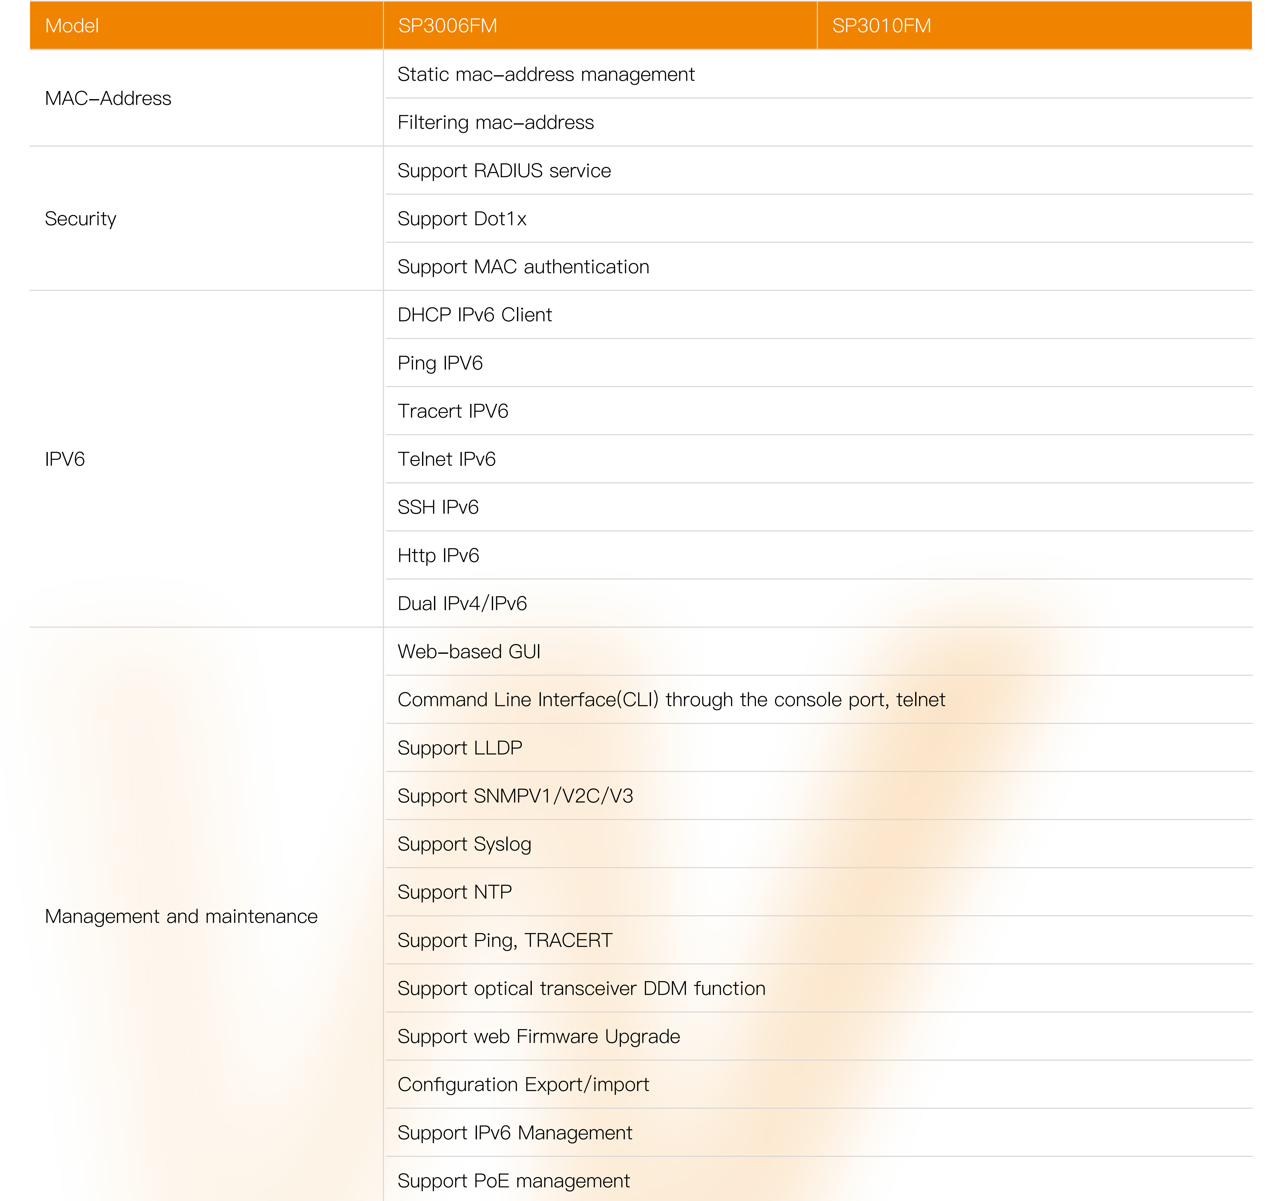The image size is (1281, 1201).
Task: Click DHCP IPv6 Client row
Action: [x=474, y=315]
